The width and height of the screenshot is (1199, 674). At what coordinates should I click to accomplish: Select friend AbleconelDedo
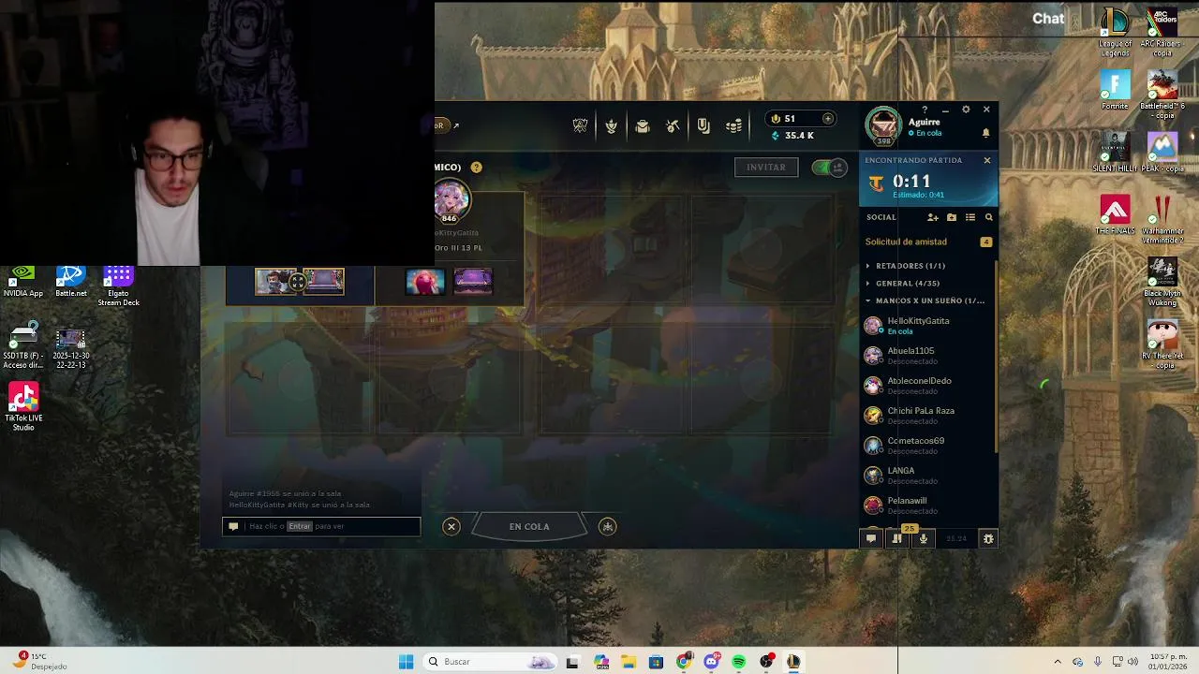click(926, 385)
